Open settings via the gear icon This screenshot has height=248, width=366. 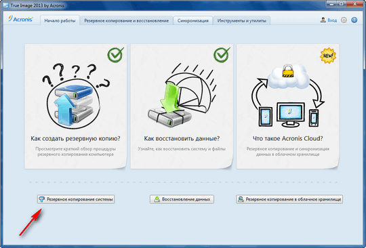click(344, 20)
